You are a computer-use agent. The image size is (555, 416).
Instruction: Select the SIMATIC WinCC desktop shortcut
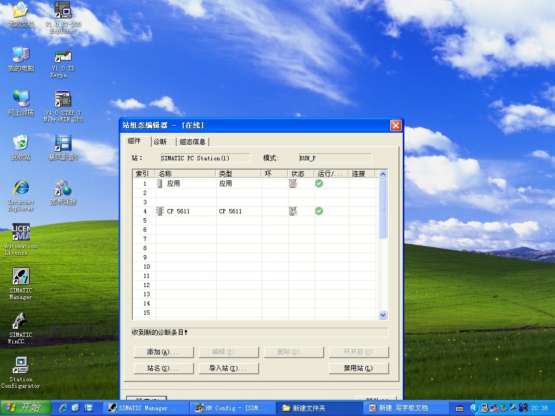click(x=21, y=329)
